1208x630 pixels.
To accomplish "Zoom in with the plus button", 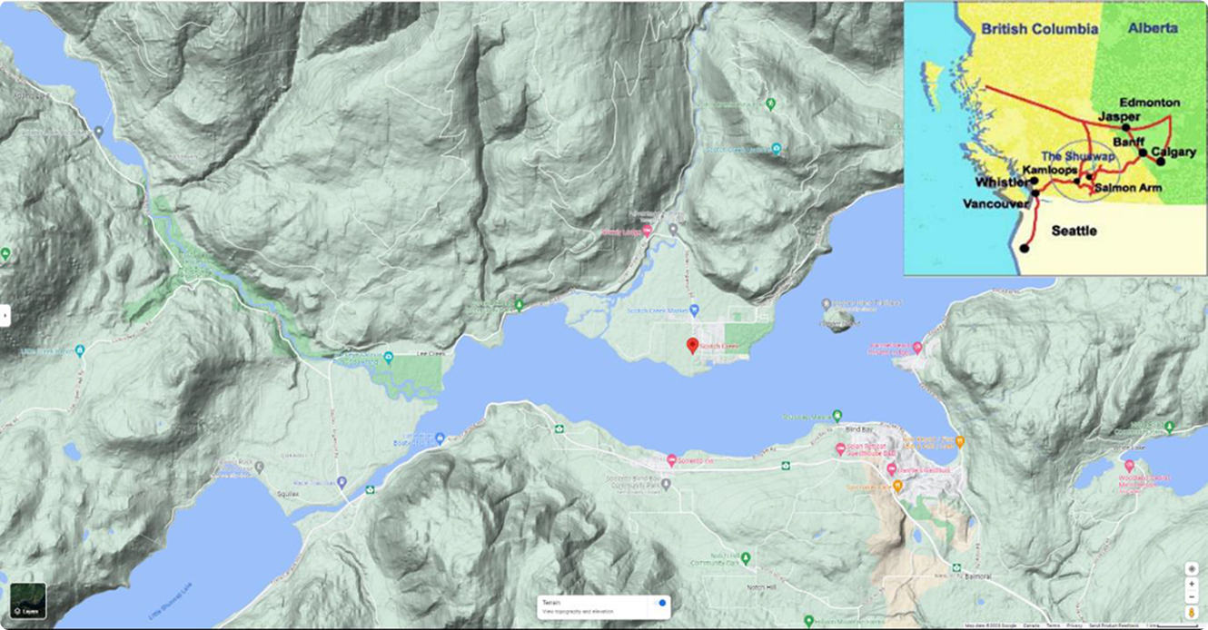I will (1191, 584).
